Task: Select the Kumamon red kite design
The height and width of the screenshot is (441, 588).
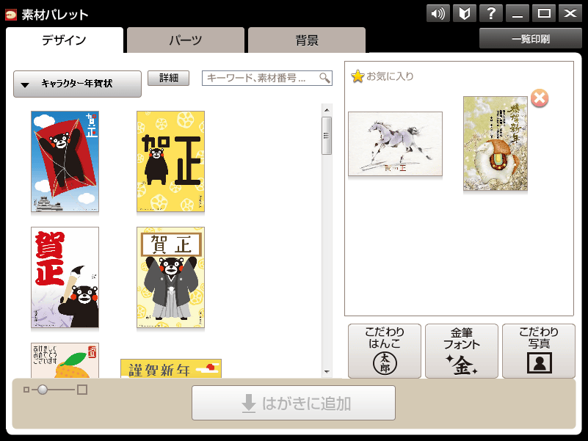Action: click(65, 161)
